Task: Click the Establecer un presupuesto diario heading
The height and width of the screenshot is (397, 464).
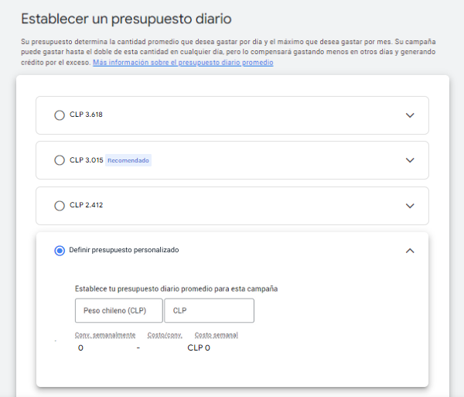Action: (x=126, y=18)
